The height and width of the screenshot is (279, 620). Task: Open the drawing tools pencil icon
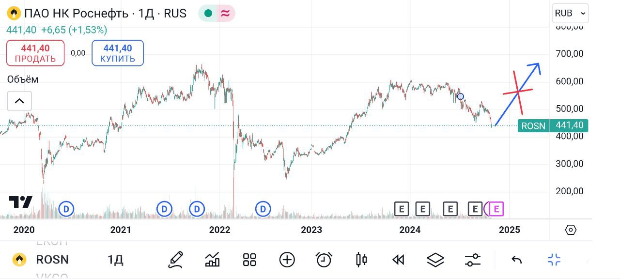(176, 260)
